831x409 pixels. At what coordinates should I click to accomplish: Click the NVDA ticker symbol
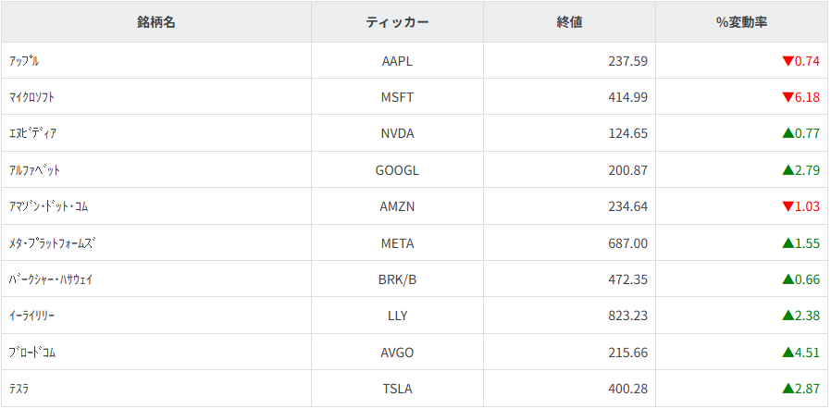point(397,133)
